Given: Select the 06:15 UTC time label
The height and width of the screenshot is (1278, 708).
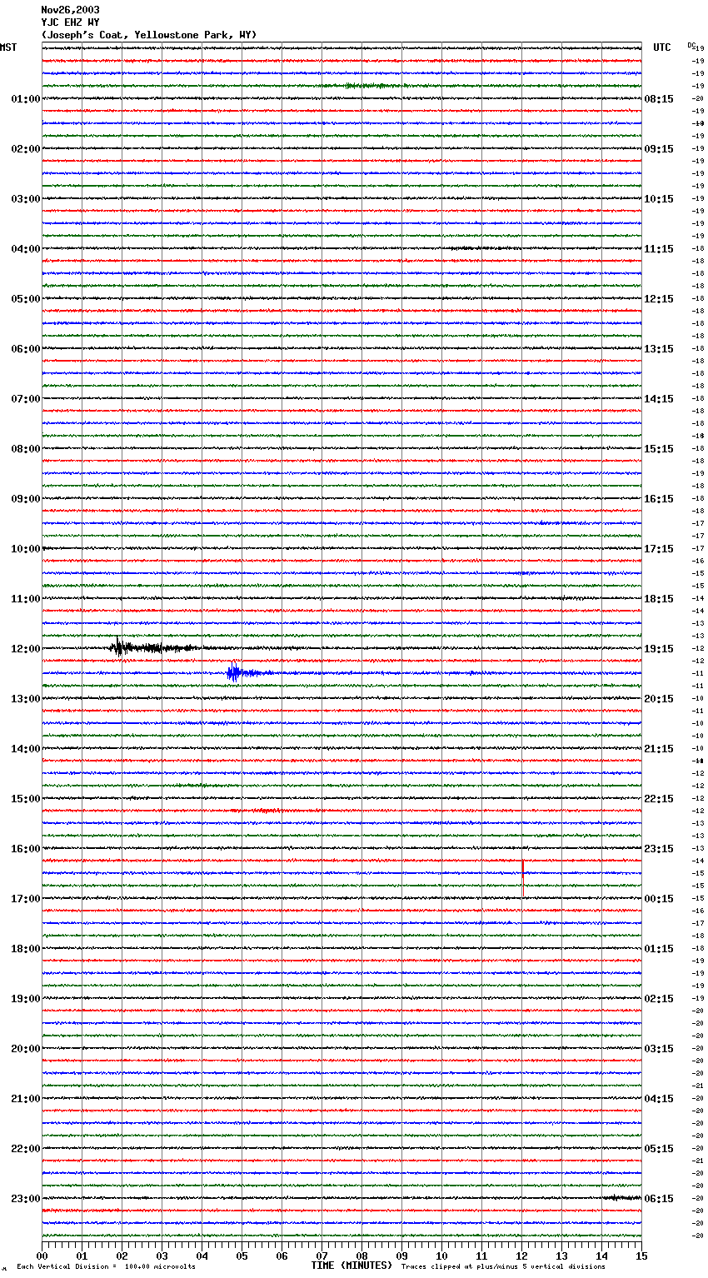Looking at the screenshot, I should (x=659, y=1199).
